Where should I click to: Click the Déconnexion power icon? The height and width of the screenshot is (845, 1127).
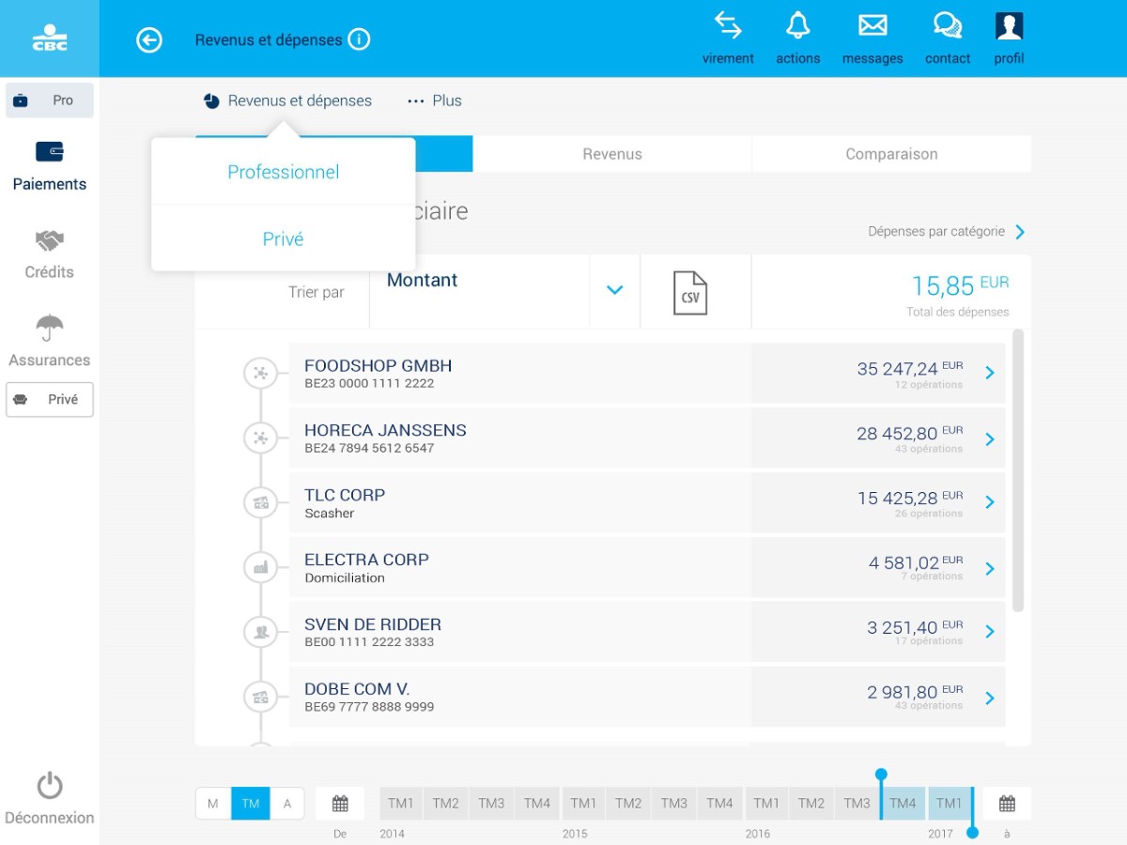pyautogui.click(x=50, y=787)
